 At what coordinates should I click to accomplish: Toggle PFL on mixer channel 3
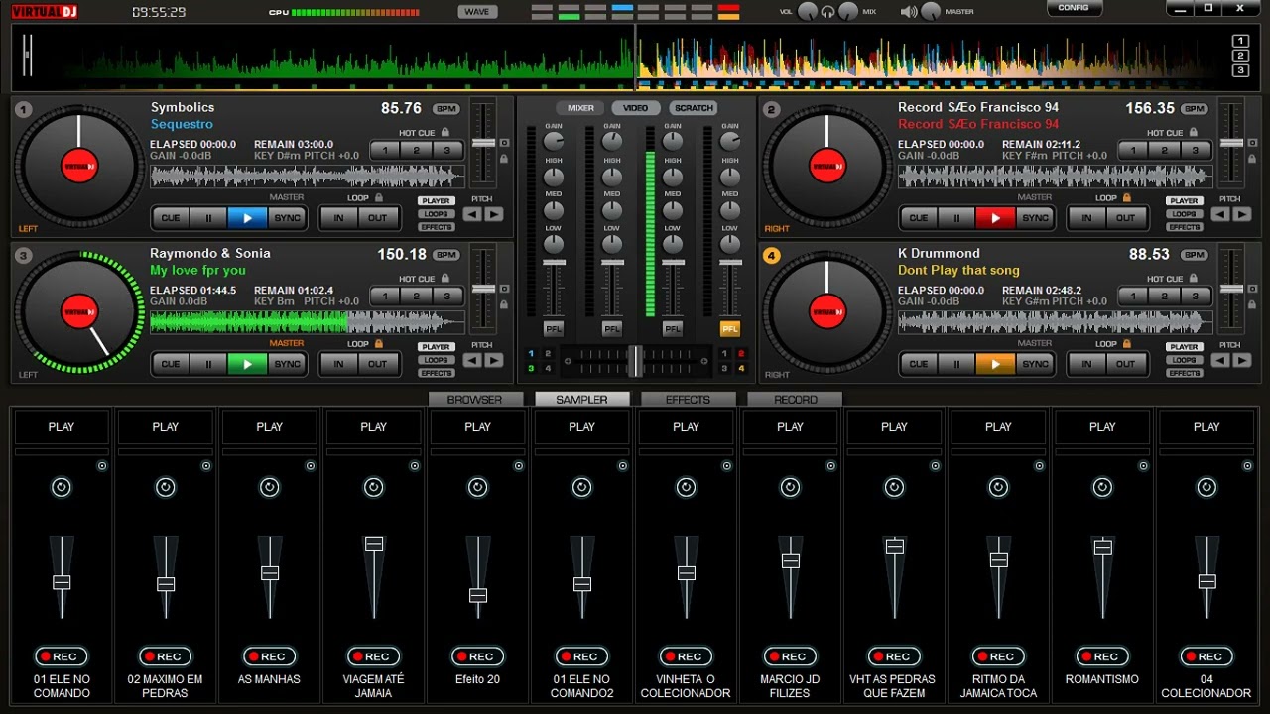point(673,329)
